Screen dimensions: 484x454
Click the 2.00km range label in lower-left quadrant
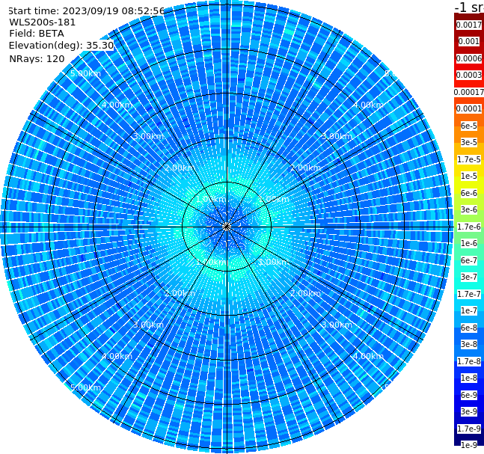point(180,293)
